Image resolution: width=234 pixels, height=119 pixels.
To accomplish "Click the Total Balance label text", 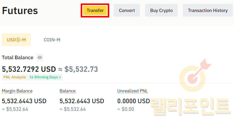I will pyautogui.click(x=18, y=57).
